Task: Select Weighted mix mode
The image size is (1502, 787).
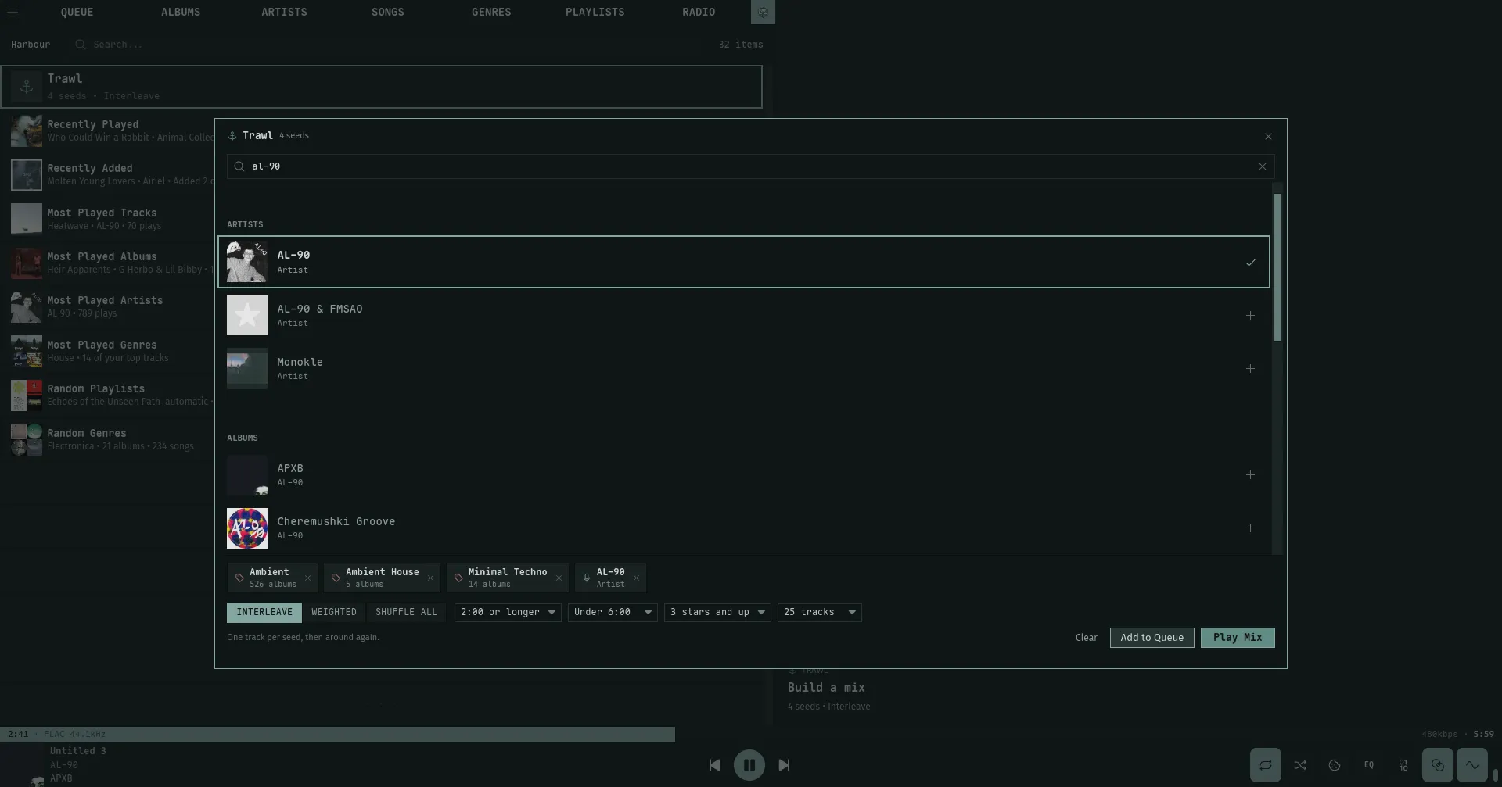Action: pyautogui.click(x=334, y=613)
